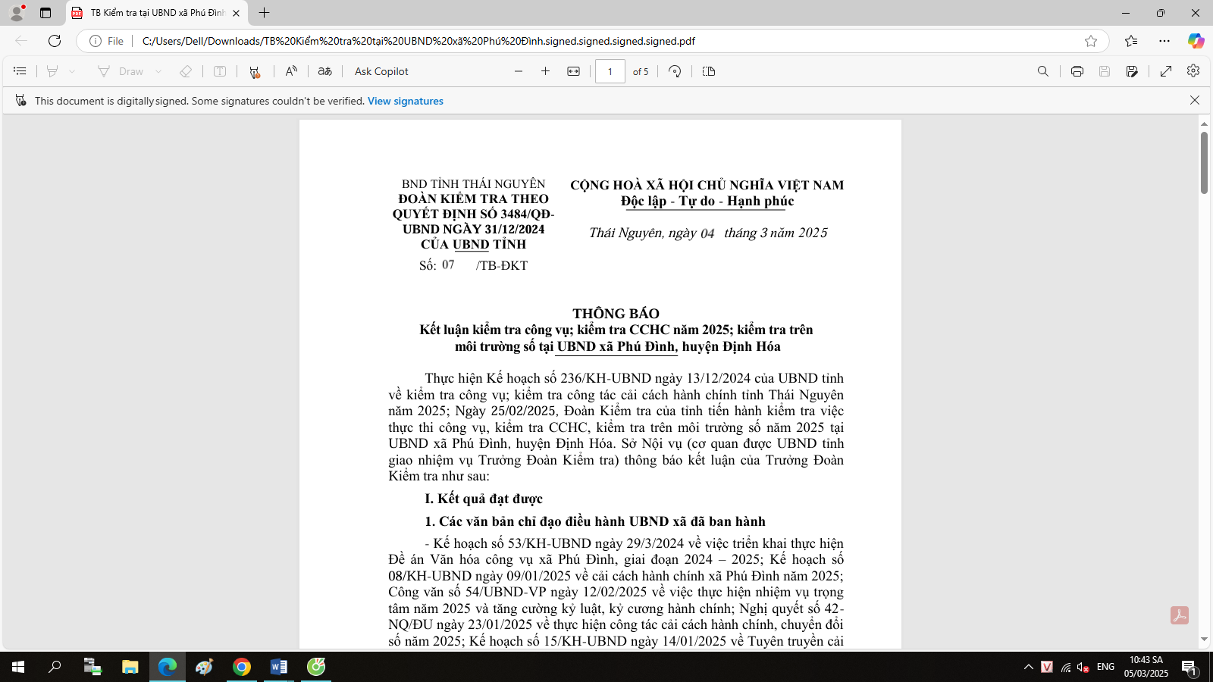The image size is (1213, 682).
Task: Open Microsoft Word from taskbar
Action: point(279,667)
